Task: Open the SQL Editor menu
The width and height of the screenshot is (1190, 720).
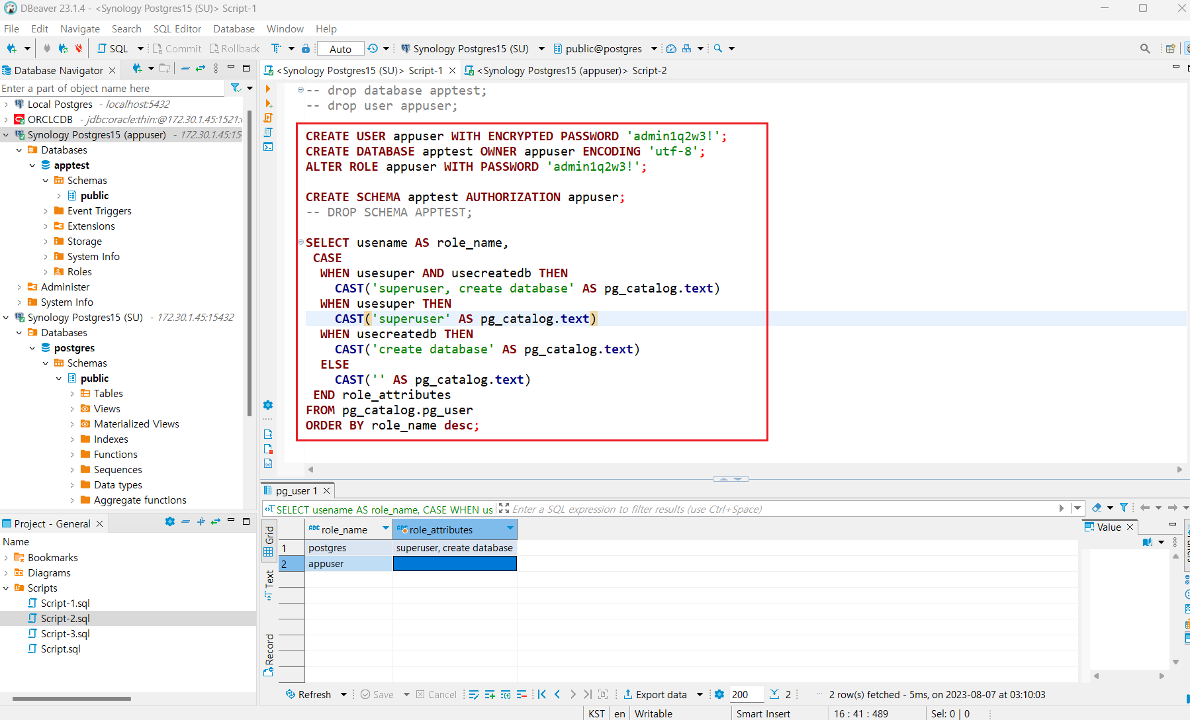Action: click(177, 28)
